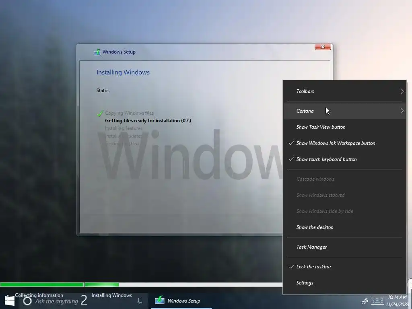
Task: Click Getting files ready for installation text
Action: click(148, 121)
